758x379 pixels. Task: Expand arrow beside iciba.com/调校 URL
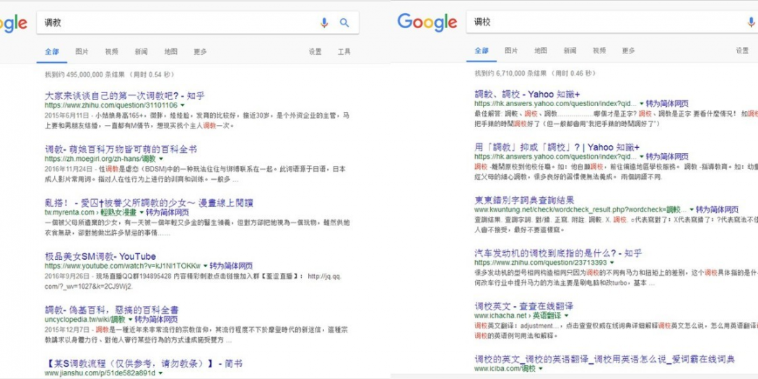(x=541, y=370)
